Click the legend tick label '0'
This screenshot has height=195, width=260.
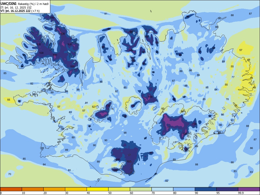[1, 193]
